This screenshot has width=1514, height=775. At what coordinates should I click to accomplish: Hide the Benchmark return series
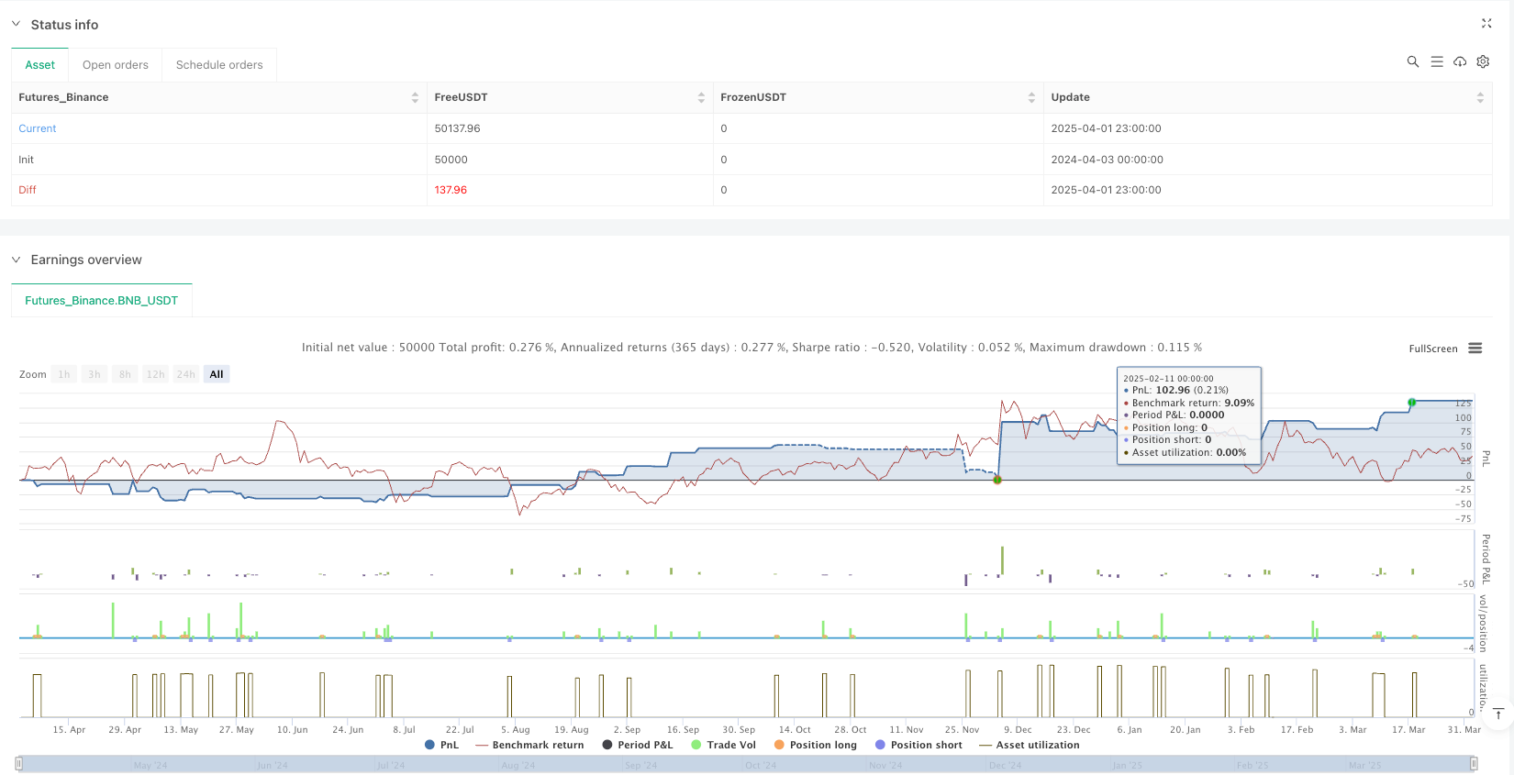(529, 745)
